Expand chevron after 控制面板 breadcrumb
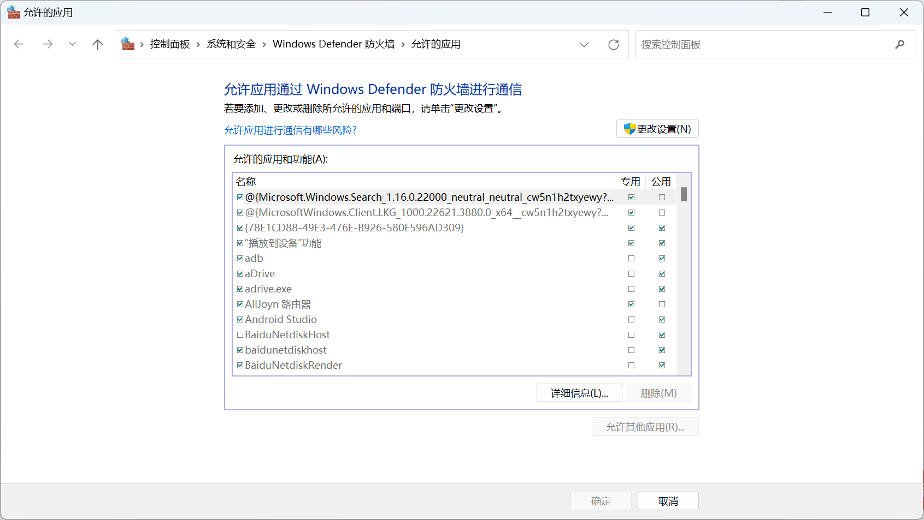924x520 pixels. click(198, 45)
